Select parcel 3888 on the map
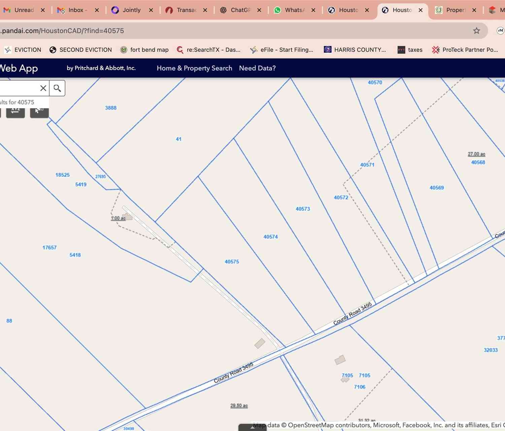Viewport: 505px width, 431px height. [111, 108]
